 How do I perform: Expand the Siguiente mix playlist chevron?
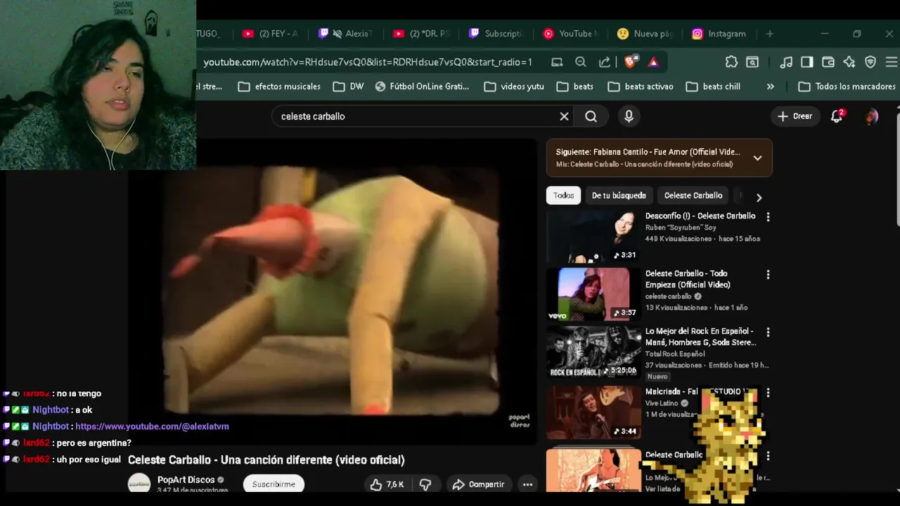point(757,158)
